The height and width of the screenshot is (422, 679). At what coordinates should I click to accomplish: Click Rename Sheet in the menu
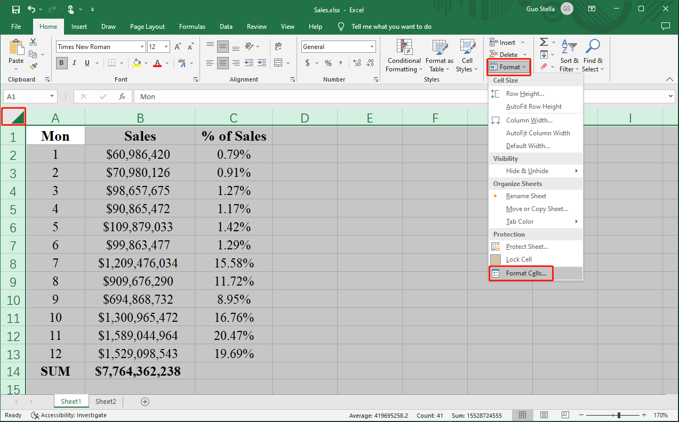(x=525, y=196)
